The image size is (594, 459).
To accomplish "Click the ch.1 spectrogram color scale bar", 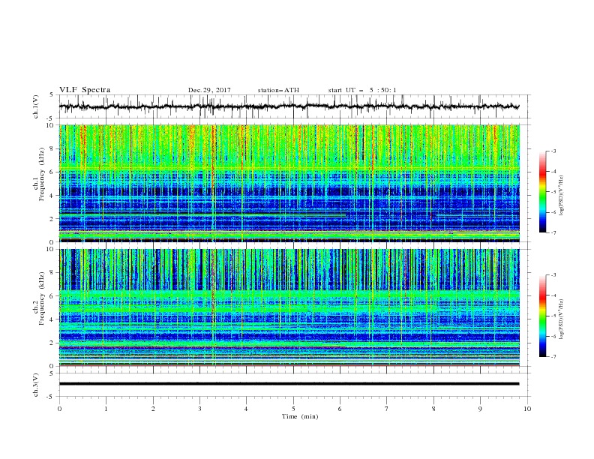I will pyautogui.click(x=542, y=192).
